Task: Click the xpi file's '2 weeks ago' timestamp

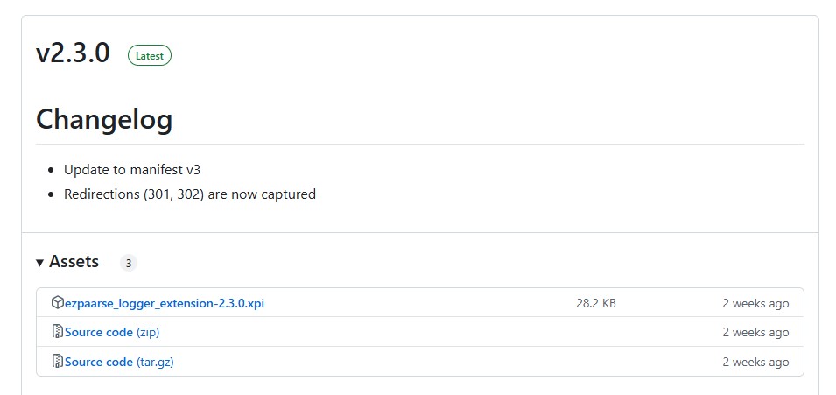Action: (755, 303)
